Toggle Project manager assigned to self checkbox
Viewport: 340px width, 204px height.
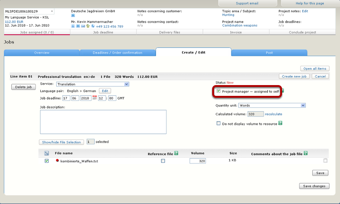click(218, 91)
